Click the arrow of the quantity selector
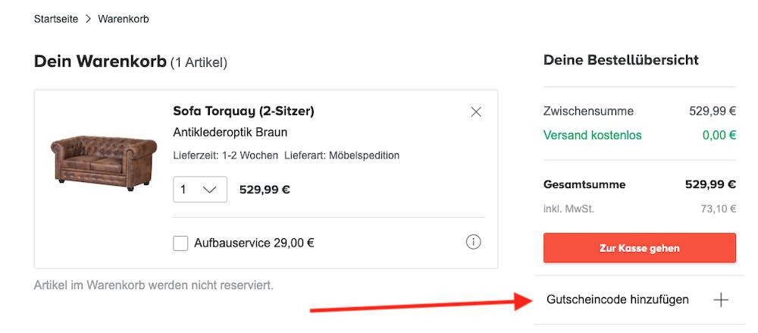This screenshot has width=758, height=333. pyautogui.click(x=210, y=190)
